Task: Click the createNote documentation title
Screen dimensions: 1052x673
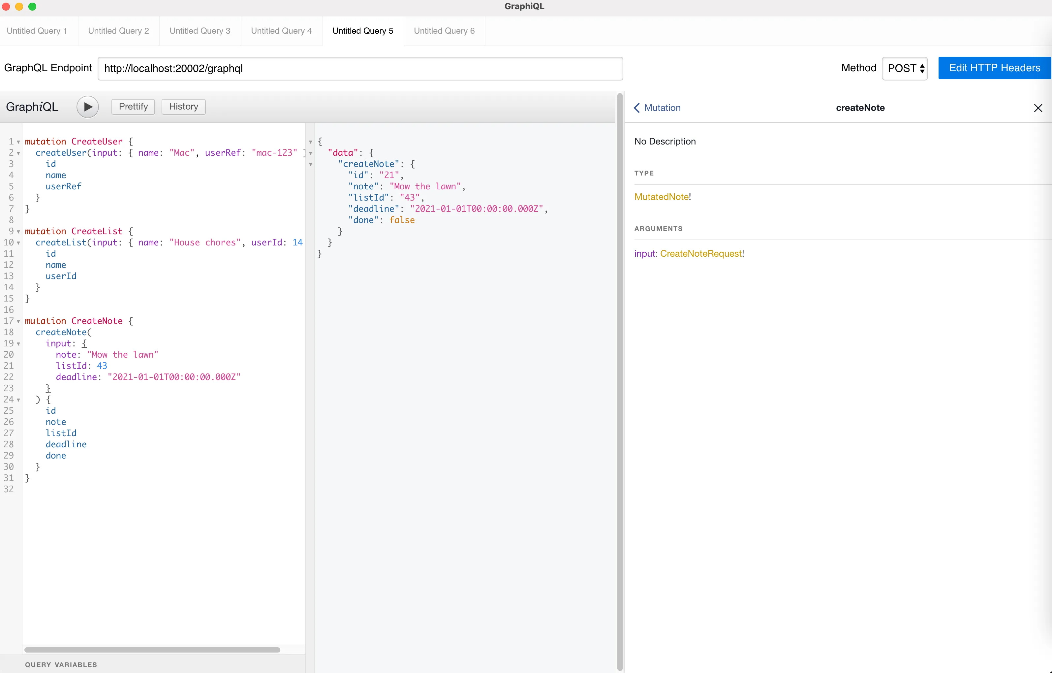Action: click(x=860, y=108)
